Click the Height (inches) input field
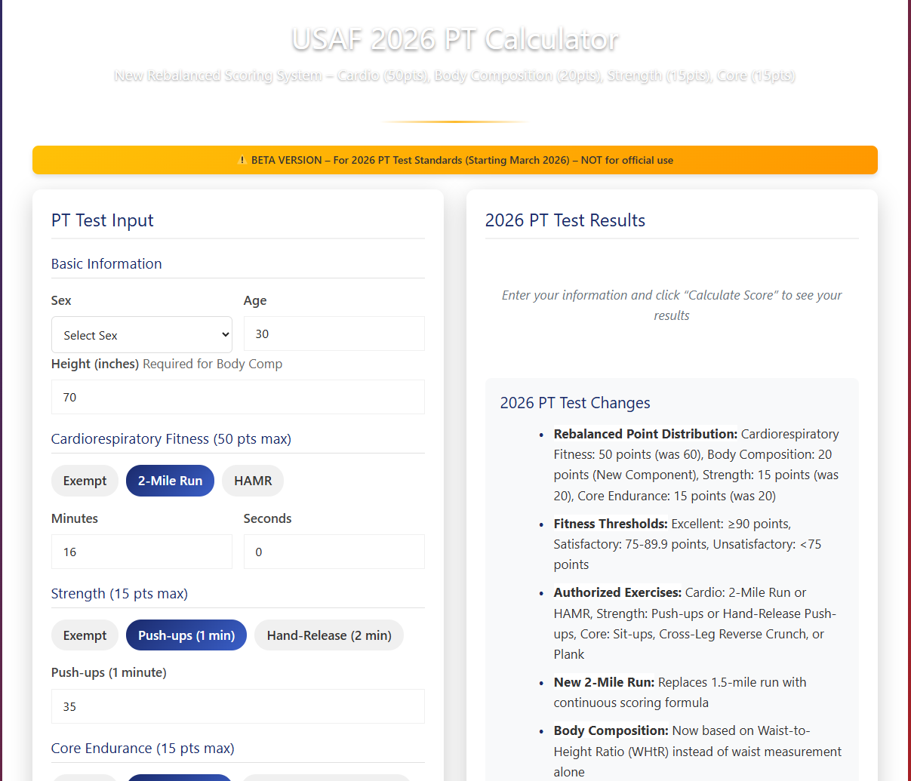Image resolution: width=911 pixels, height=781 pixels. (x=238, y=397)
